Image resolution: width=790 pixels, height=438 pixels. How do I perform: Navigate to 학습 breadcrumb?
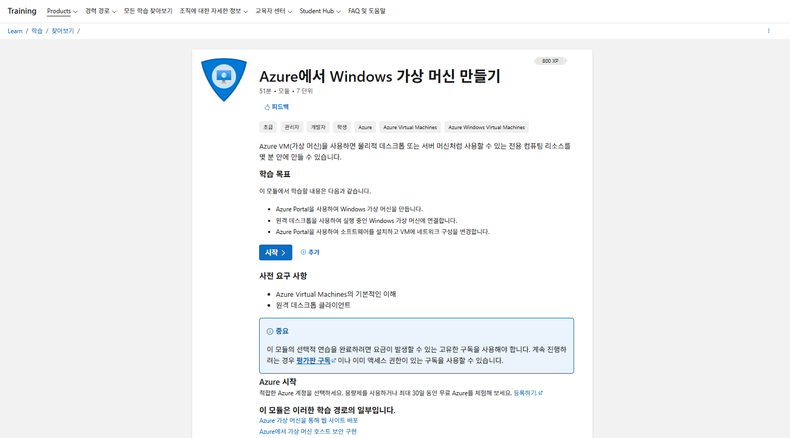(37, 31)
